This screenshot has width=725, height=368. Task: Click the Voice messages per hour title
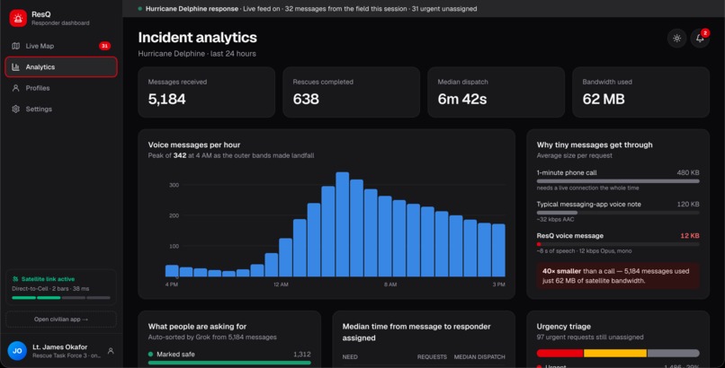tap(194, 145)
